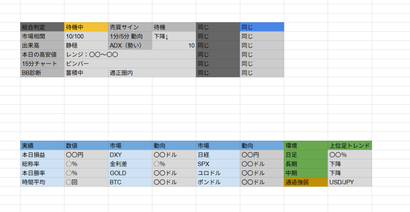Click the USD/JPY cell

pyautogui.click(x=350, y=182)
